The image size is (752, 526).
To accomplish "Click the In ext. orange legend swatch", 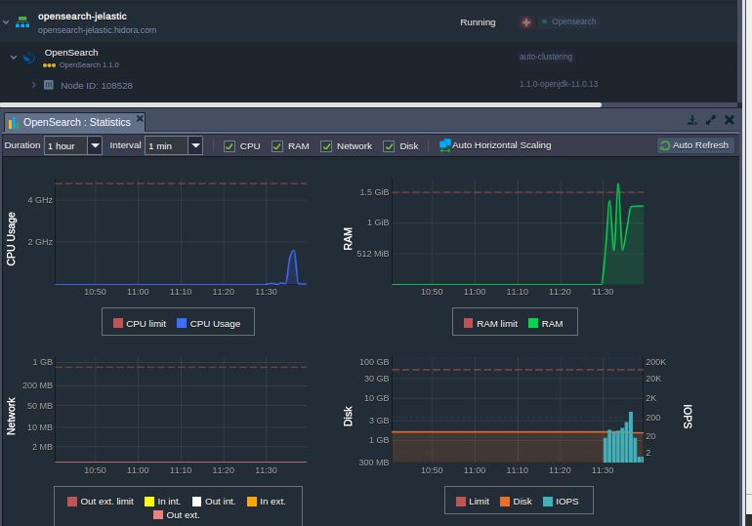I will point(252,502).
